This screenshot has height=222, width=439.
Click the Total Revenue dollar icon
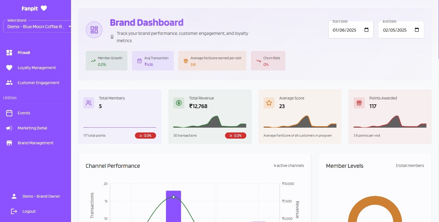(x=179, y=103)
